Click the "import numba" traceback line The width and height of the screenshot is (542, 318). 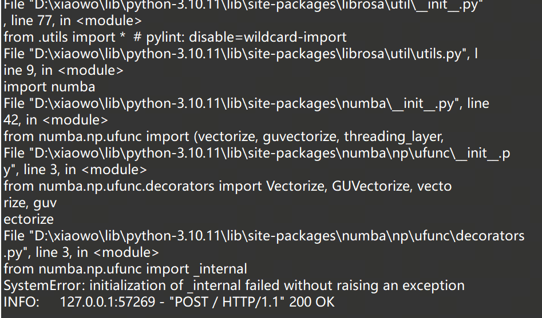pos(49,87)
